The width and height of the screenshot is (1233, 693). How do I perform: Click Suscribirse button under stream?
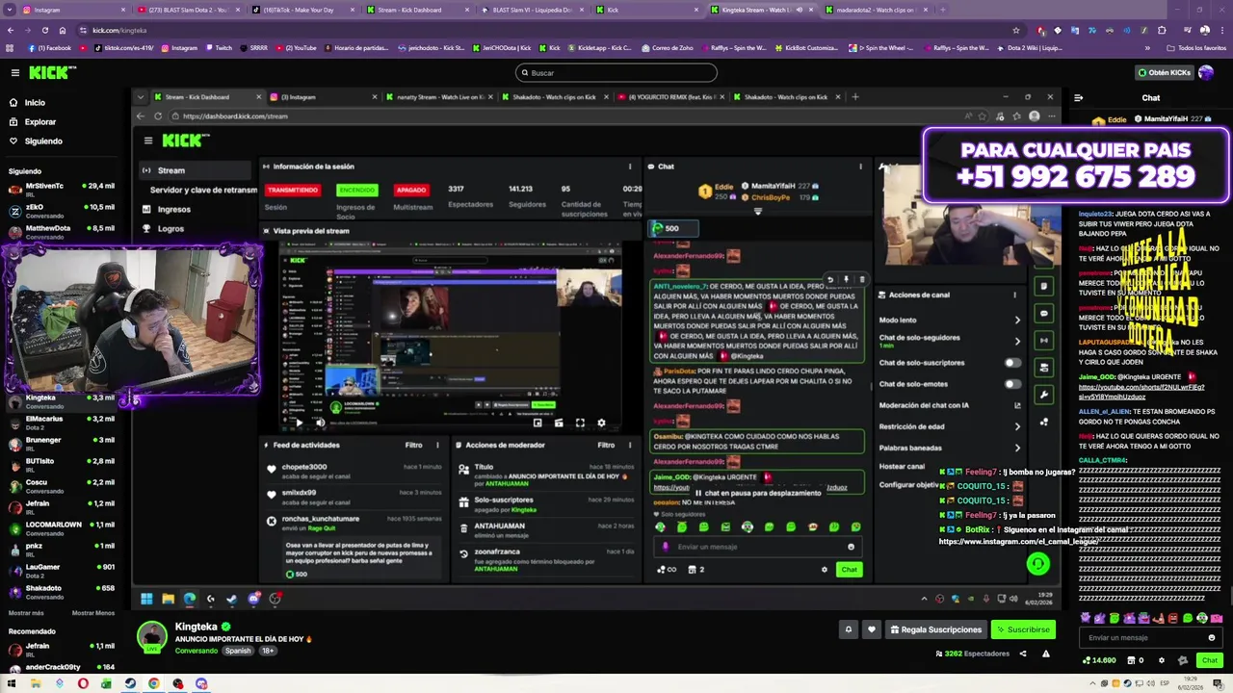[x=1023, y=629]
